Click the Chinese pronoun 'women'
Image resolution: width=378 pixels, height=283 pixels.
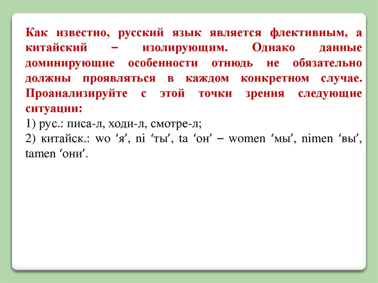point(247,139)
